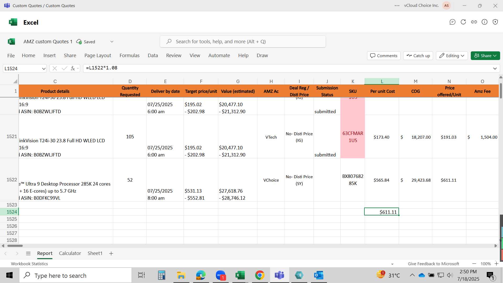The image size is (503, 283).
Task: Click the cancel formula X icon
Action: tap(54, 68)
